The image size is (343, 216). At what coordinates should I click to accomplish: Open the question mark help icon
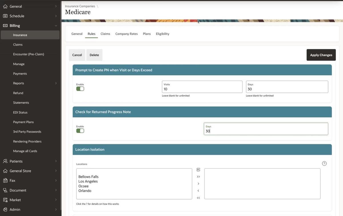[324, 163]
